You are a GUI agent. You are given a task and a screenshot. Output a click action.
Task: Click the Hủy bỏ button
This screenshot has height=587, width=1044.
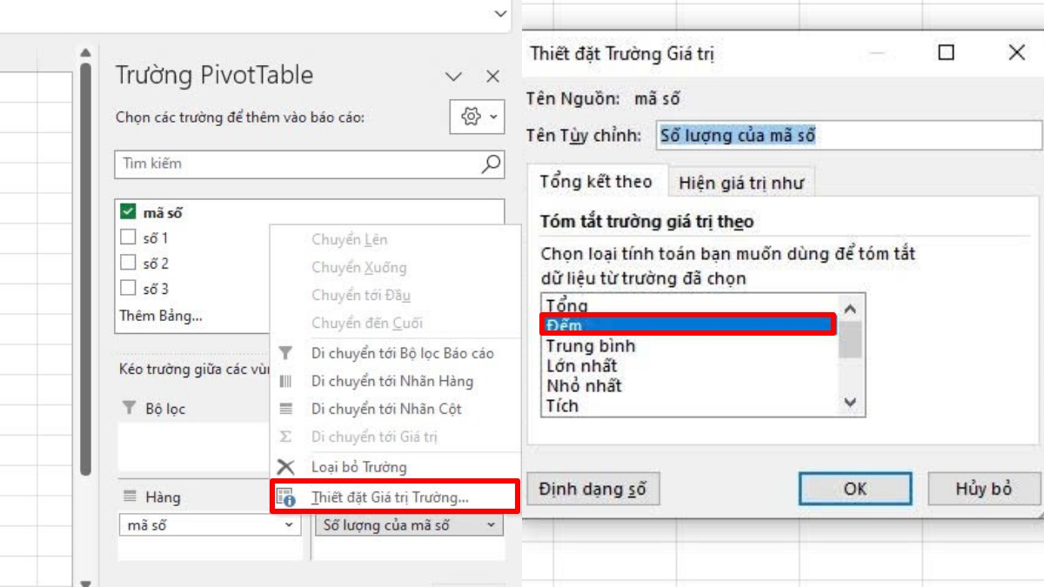(984, 489)
